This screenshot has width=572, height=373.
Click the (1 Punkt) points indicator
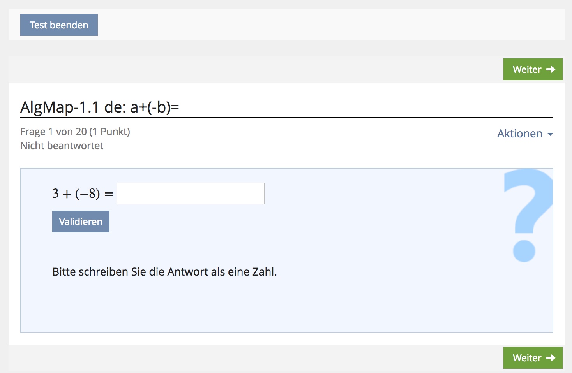tap(109, 132)
